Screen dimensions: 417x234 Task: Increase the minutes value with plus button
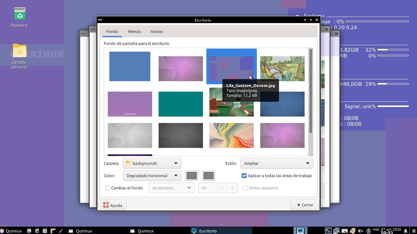click(x=232, y=188)
